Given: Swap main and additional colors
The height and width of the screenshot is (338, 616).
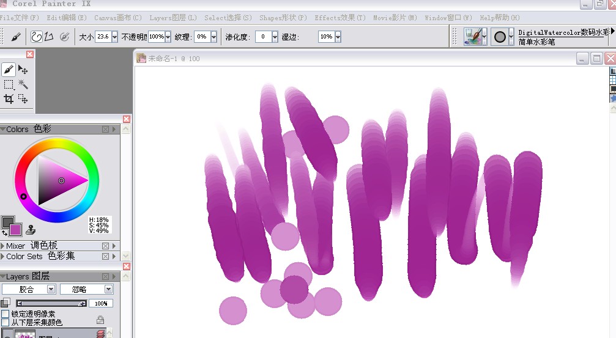Looking at the screenshot, I should [4, 233].
